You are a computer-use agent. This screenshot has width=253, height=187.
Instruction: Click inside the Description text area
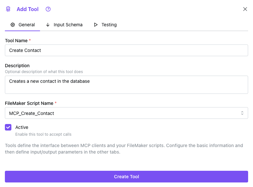point(126,85)
